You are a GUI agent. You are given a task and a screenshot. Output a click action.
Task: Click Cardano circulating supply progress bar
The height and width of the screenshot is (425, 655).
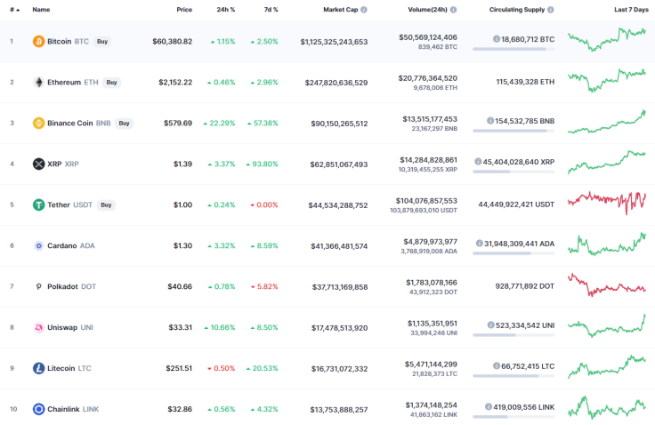pyautogui.click(x=513, y=253)
